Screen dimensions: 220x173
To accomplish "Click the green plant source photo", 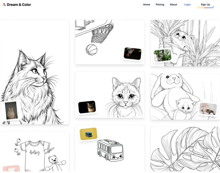I will tap(162, 55).
